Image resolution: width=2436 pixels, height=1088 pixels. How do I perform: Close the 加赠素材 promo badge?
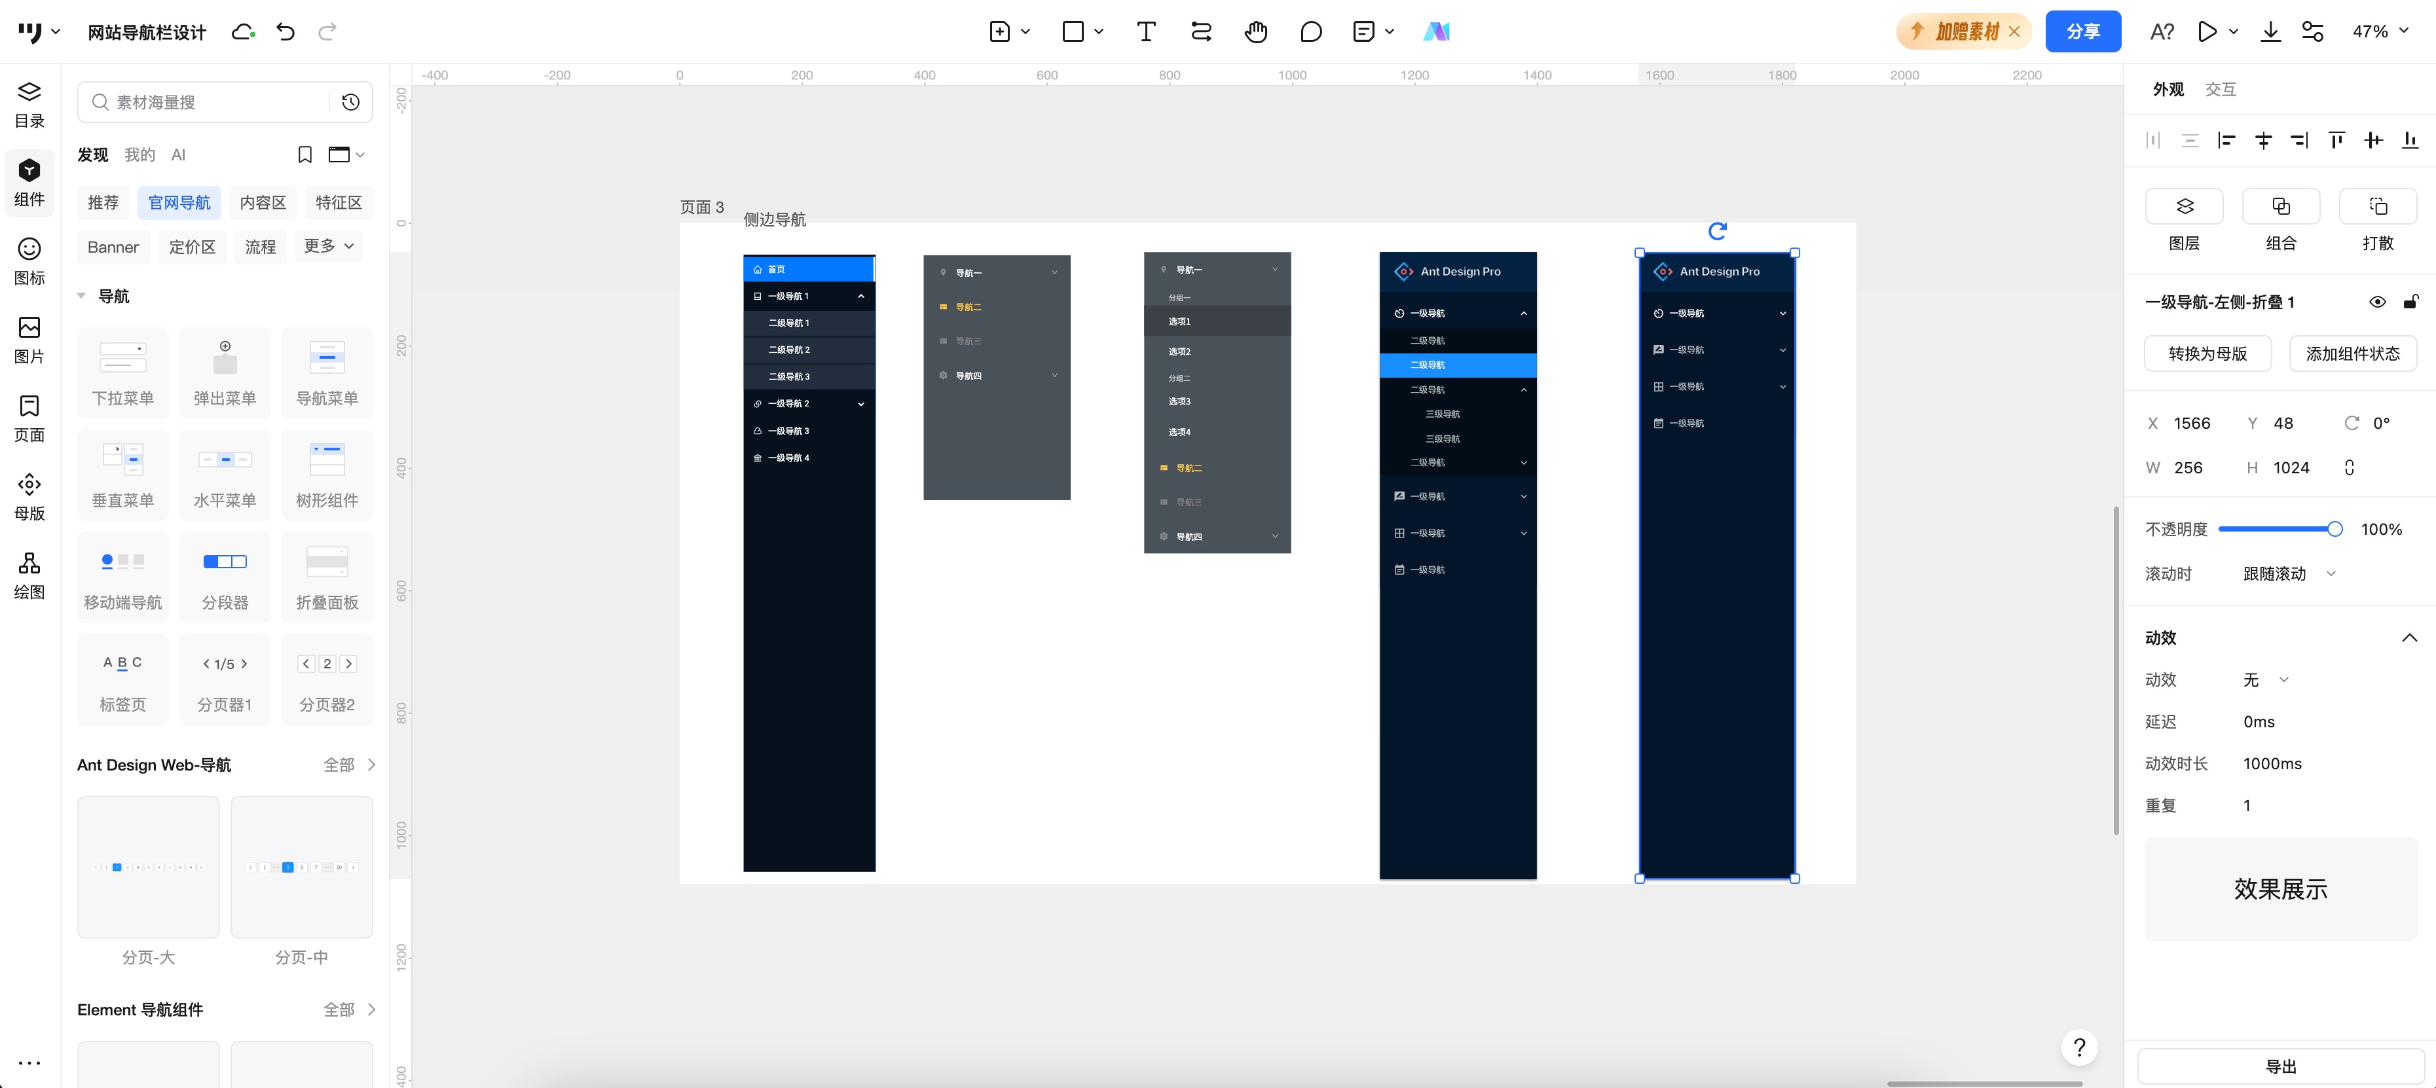click(2014, 31)
